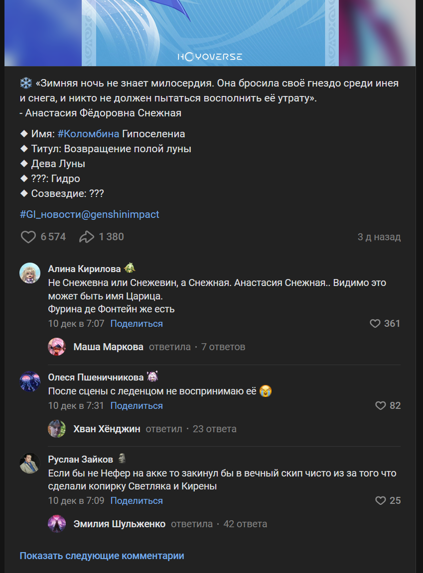423x573 pixels.
Task: Like the post with the heart icon
Action: (x=28, y=237)
